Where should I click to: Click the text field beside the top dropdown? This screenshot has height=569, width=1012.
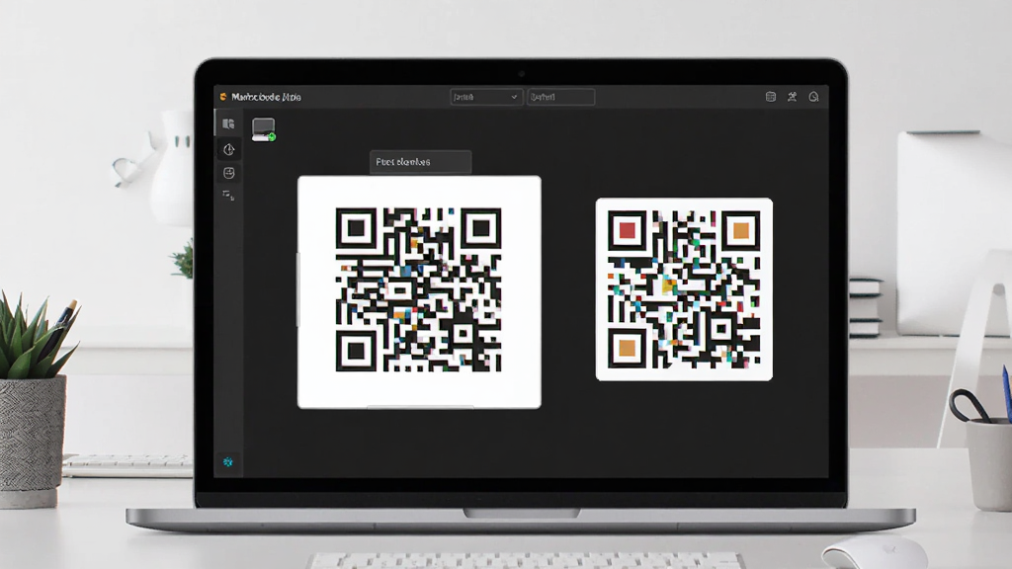point(561,97)
